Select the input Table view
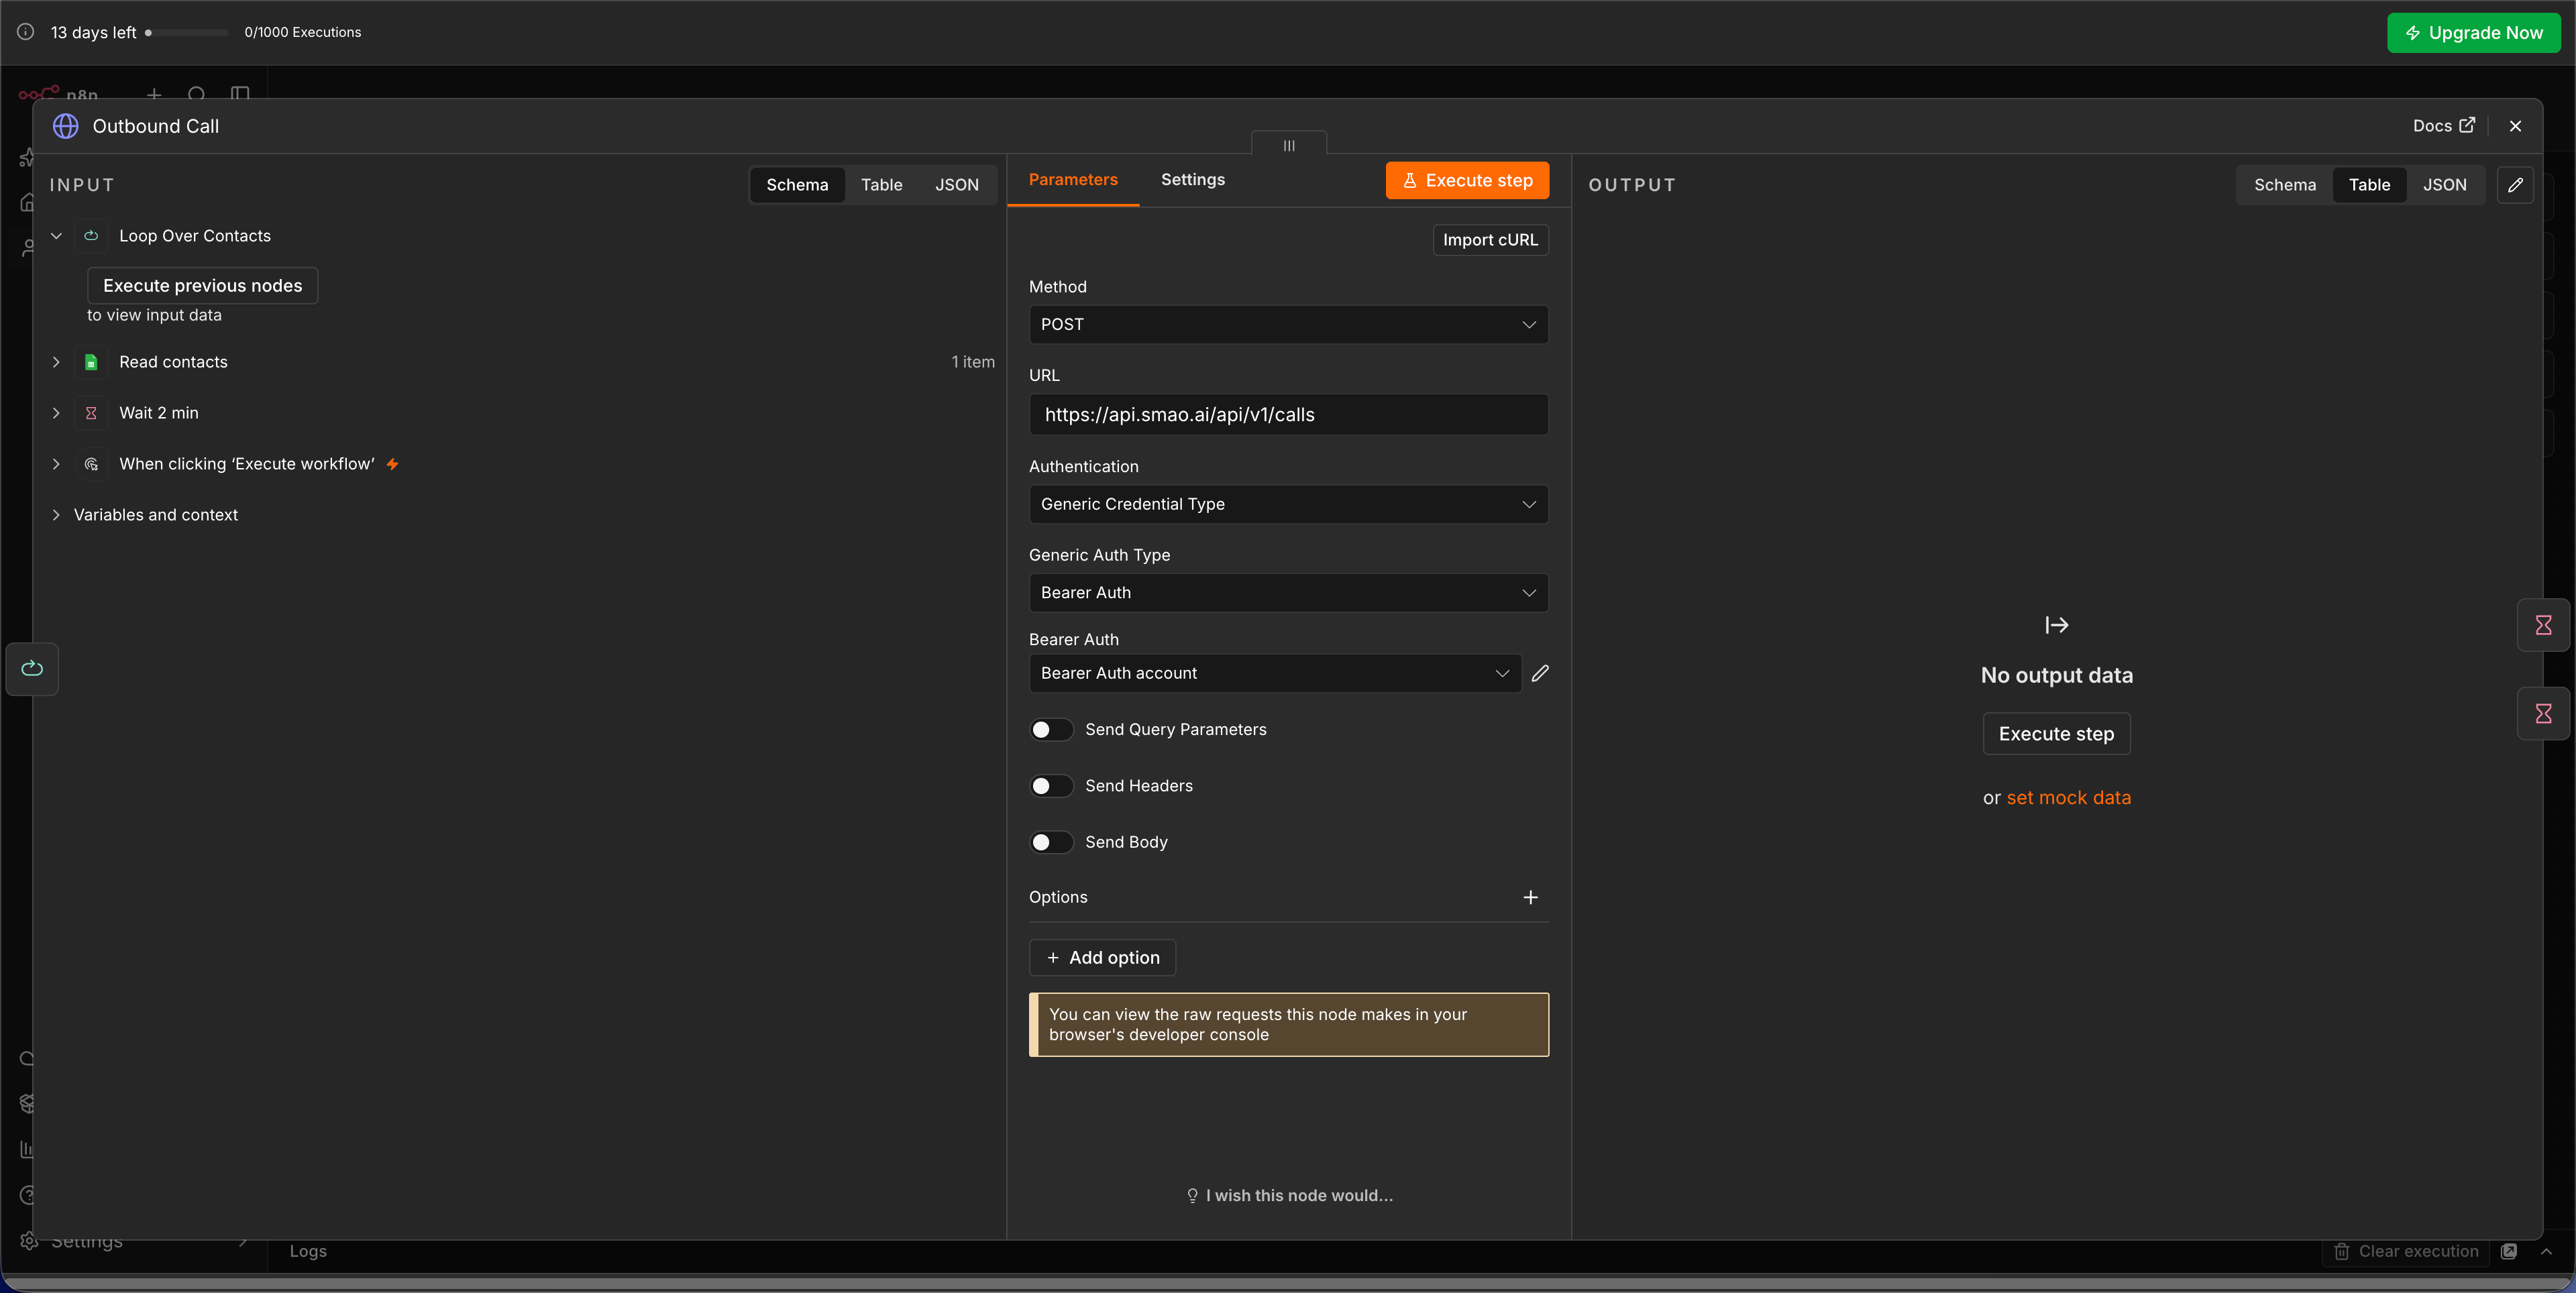Screen dimensions: 2576x1293 point(881,185)
